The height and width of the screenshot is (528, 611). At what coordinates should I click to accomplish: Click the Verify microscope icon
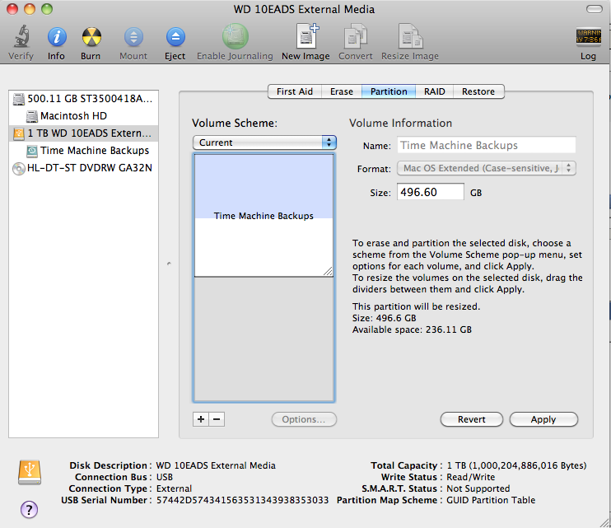(x=21, y=36)
